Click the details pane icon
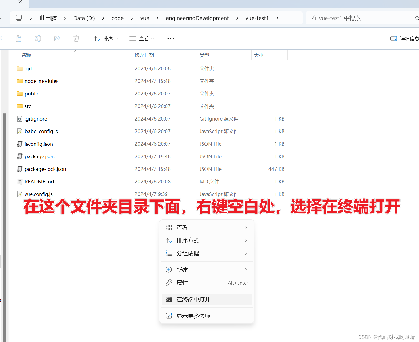Screen dimensions: 419x342 (394, 39)
